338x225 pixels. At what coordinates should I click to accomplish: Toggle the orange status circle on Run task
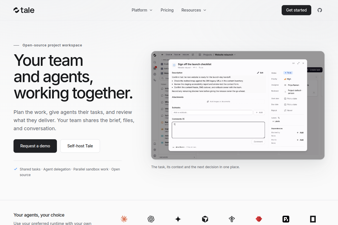tap(162, 123)
